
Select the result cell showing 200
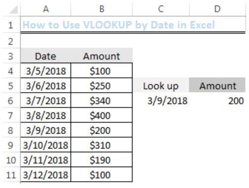(217, 100)
